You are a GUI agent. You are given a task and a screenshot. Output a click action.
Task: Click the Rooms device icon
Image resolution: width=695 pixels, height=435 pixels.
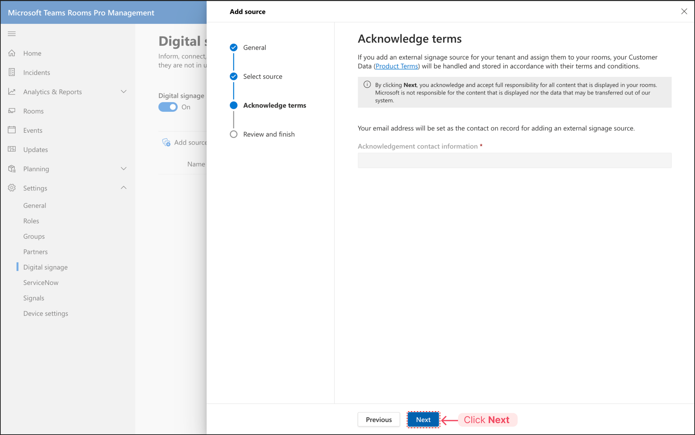pyautogui.click(x=12, y=111)
